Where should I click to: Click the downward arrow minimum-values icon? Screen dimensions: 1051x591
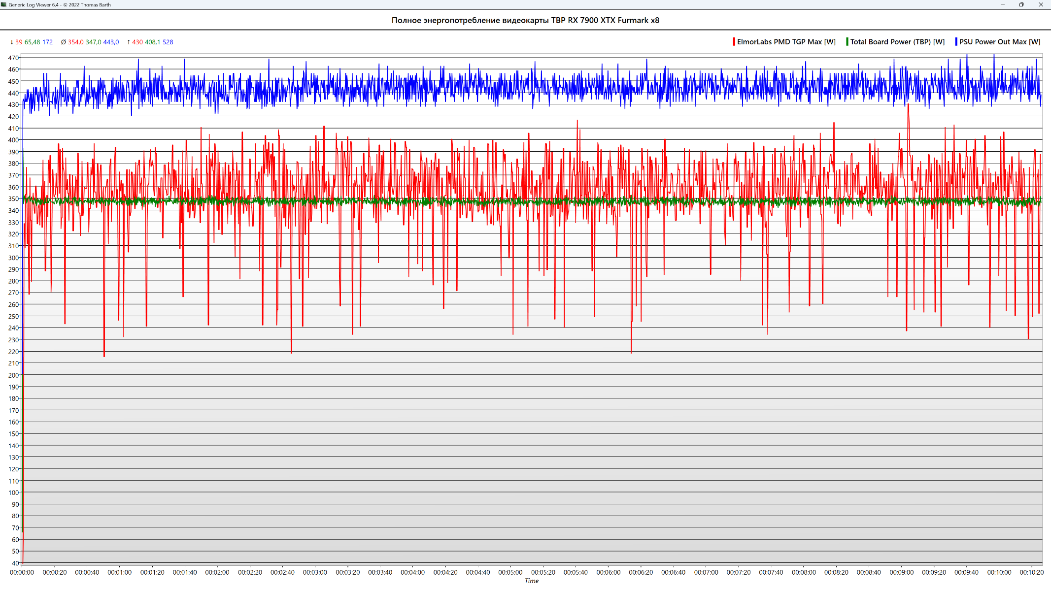point(12,42)
